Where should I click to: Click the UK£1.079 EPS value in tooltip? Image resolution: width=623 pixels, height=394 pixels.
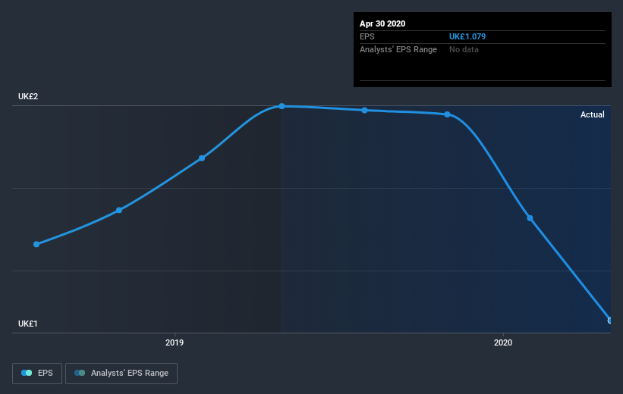click(x=467, y=36)
